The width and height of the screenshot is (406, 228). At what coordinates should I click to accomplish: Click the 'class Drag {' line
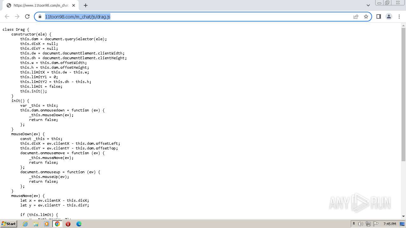(16, 29)
